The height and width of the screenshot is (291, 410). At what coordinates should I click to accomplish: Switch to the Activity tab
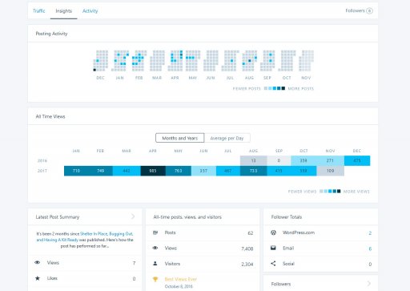point(90,11)
